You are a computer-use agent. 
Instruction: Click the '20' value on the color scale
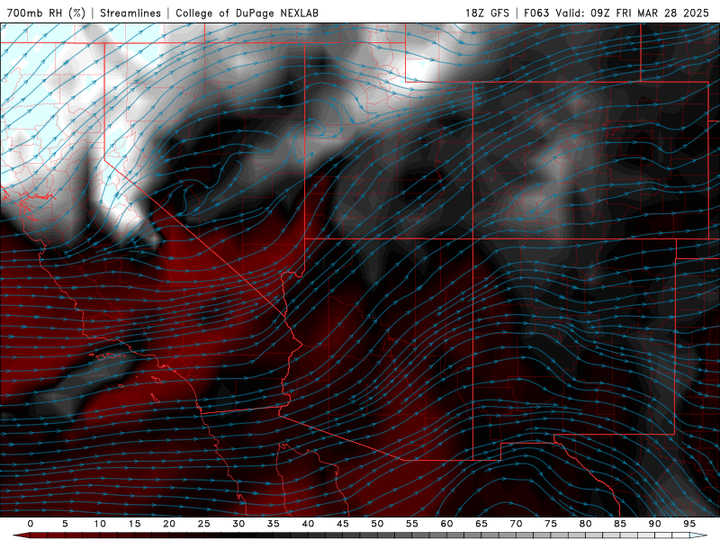[169, 524]
